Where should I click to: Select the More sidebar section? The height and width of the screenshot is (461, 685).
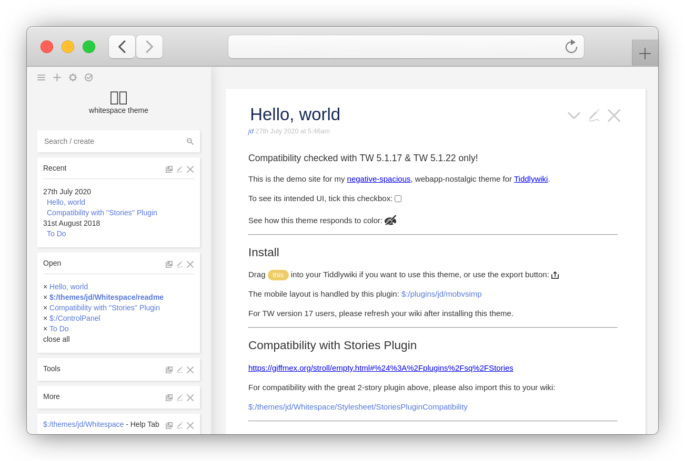coord(51,396)
